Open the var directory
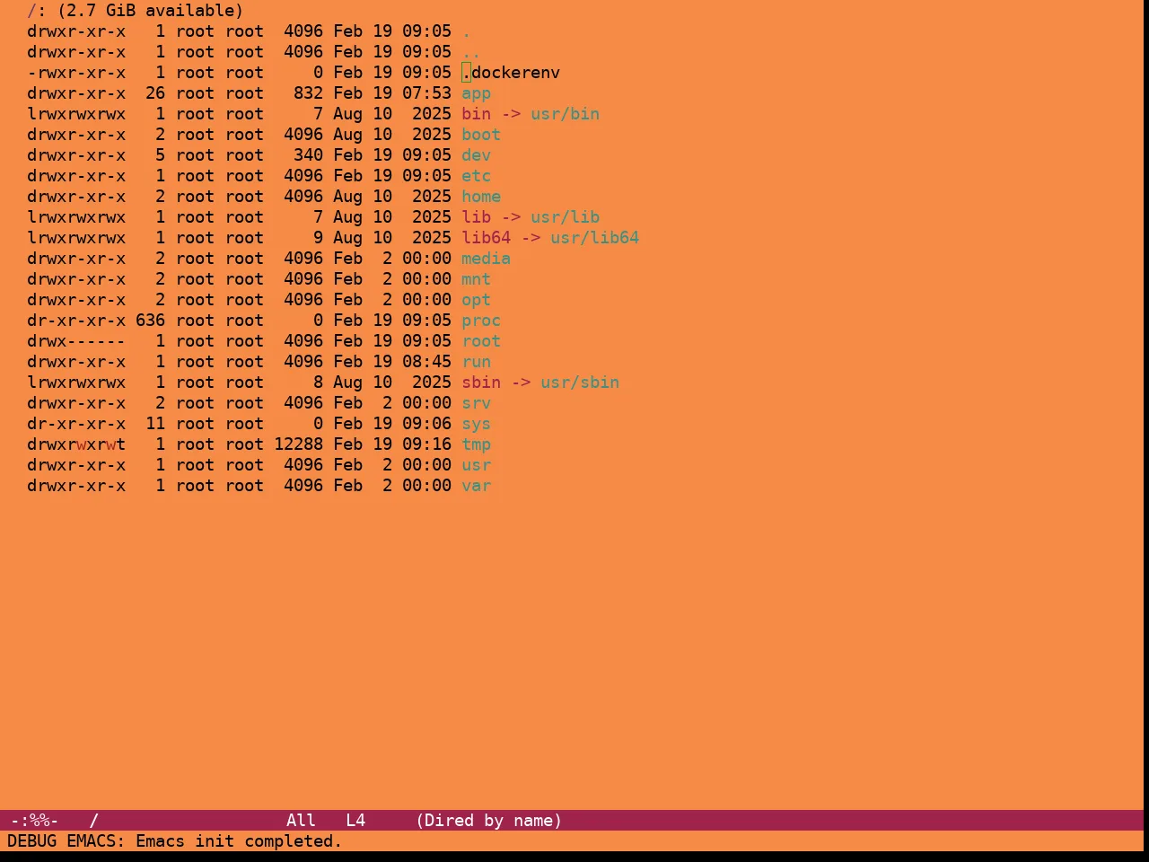 click(x=476, y=486)
